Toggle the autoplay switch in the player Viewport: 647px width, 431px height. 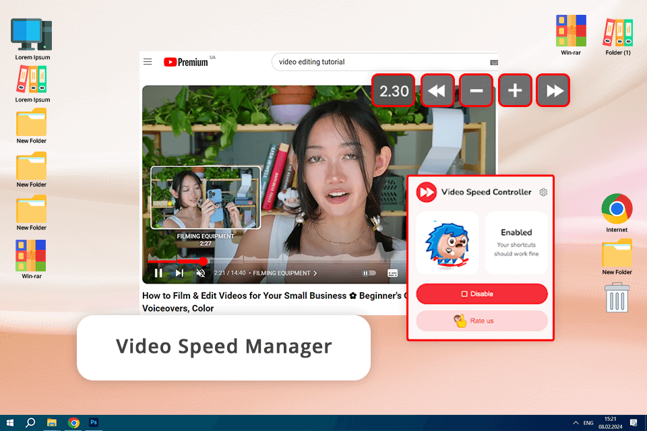pyautogui.click(x=369, y=273)
